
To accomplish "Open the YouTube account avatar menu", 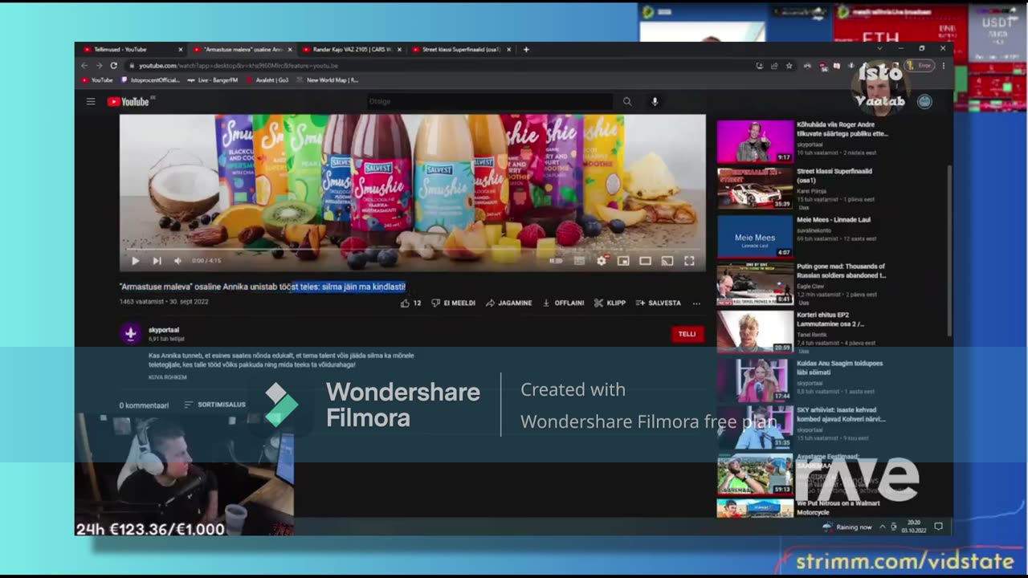I will [x=924, y=102].
